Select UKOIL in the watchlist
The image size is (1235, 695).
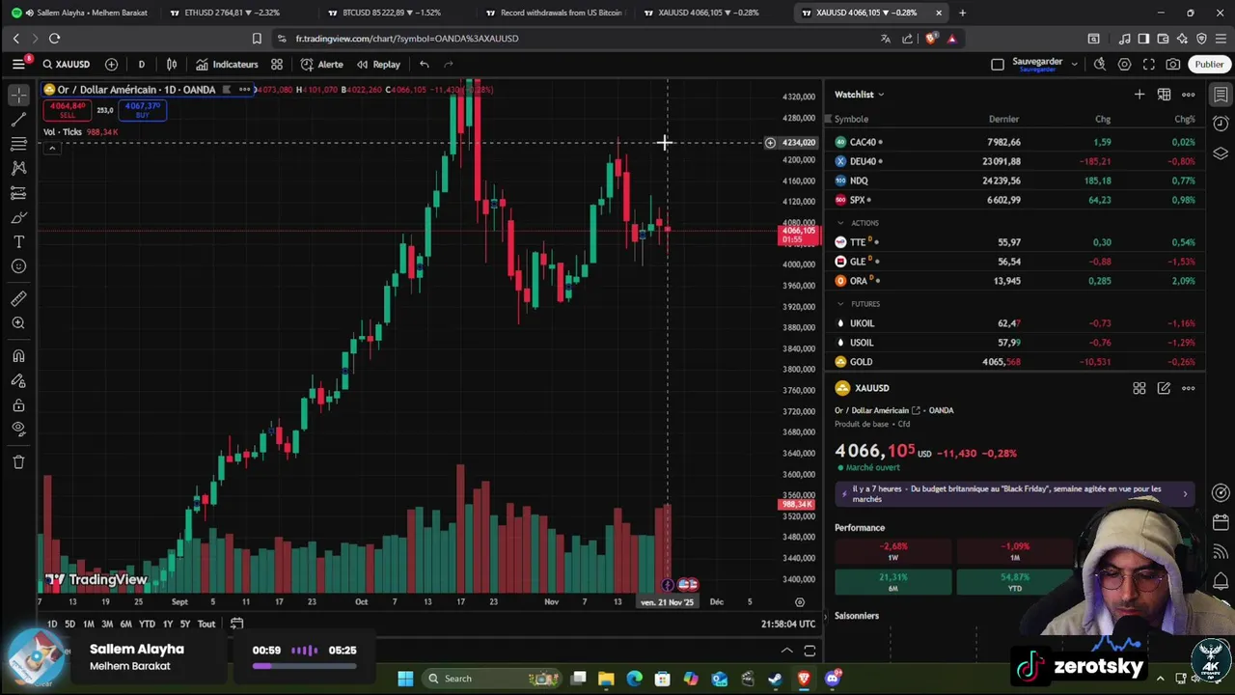click(1014, 323)
